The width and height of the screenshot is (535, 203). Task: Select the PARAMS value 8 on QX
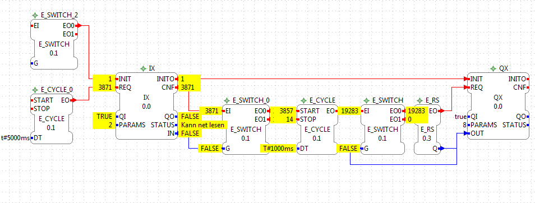coord(465,125)
